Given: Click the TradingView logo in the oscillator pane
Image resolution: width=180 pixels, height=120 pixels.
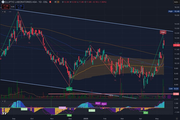Looking at the screenshot, I should click(x=4, y=113).
